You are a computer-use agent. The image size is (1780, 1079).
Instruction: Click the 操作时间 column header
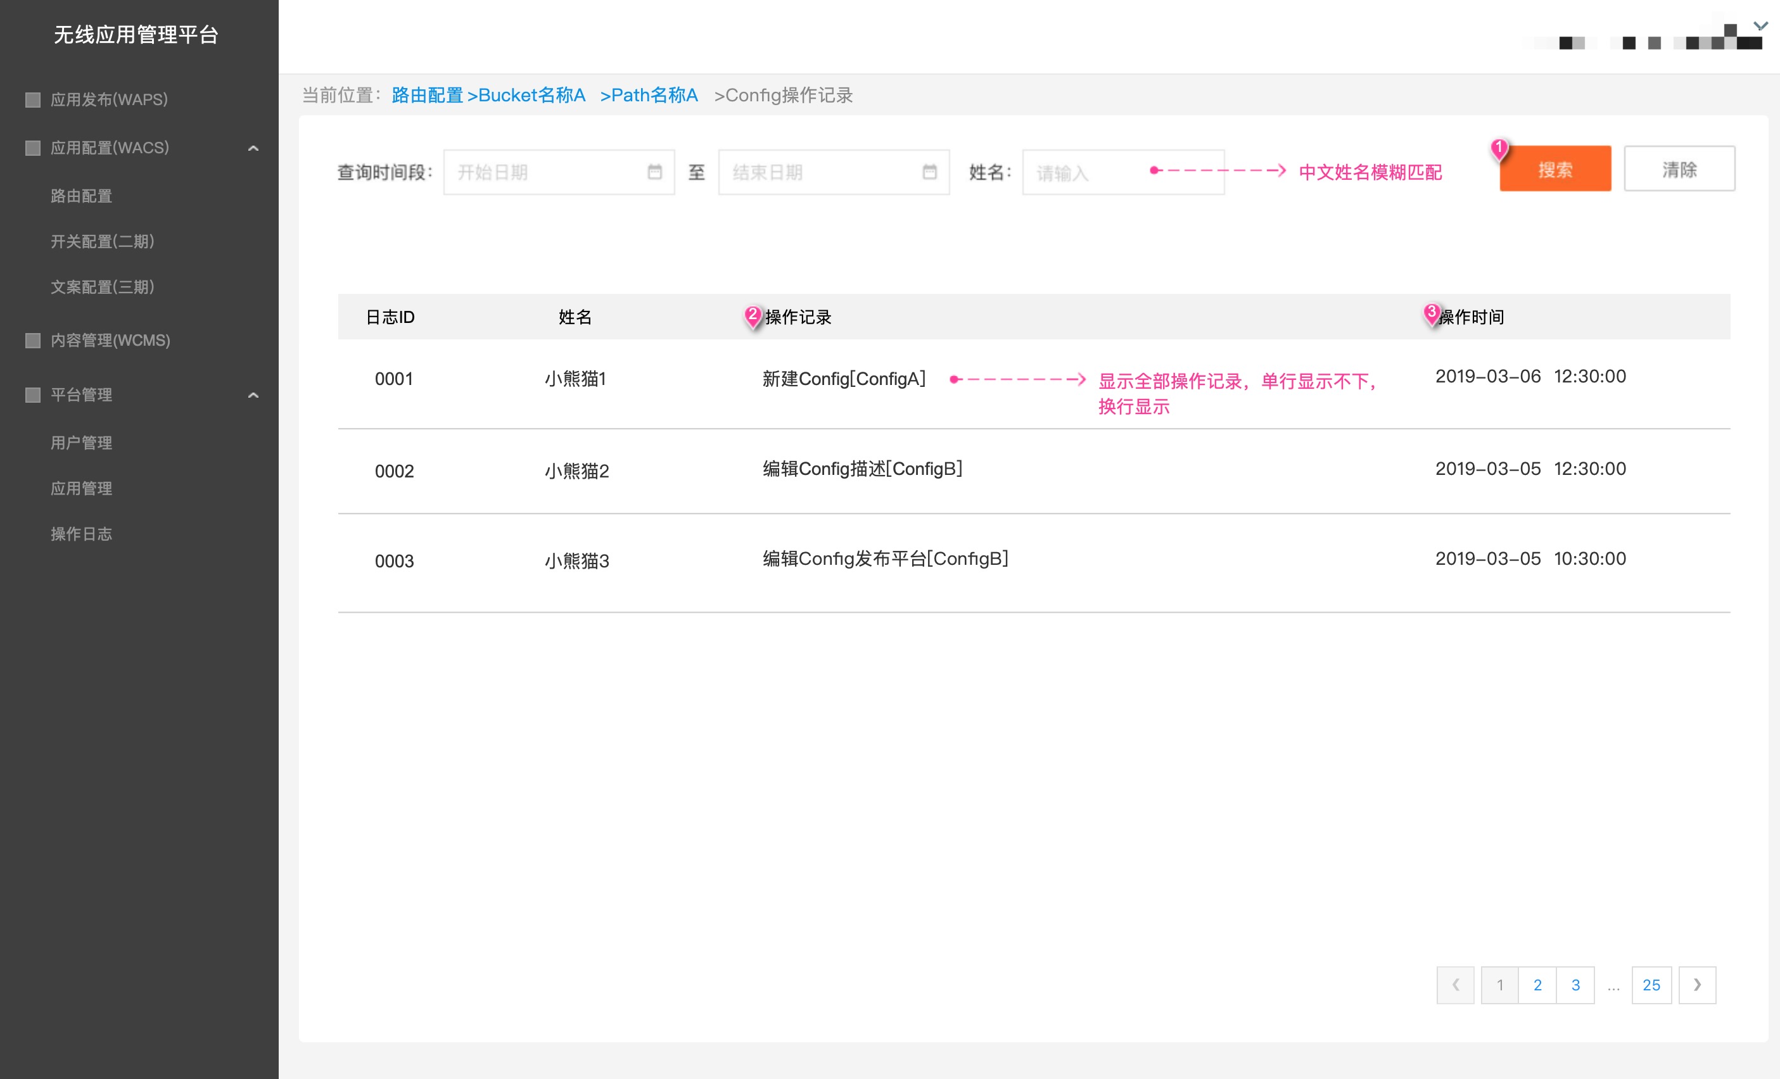click(x=1472, y=317)
